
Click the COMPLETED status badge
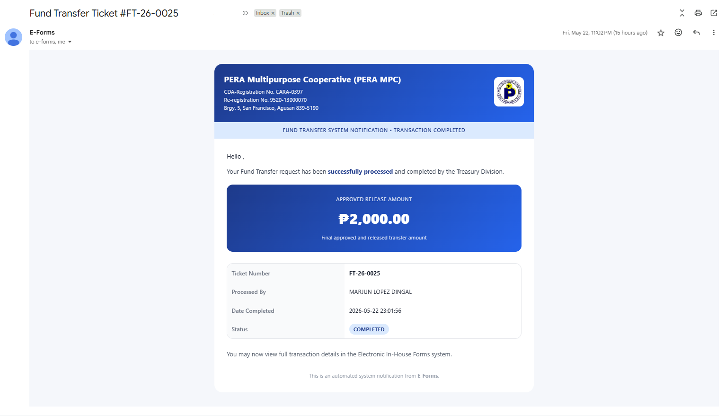coord(369,329)
